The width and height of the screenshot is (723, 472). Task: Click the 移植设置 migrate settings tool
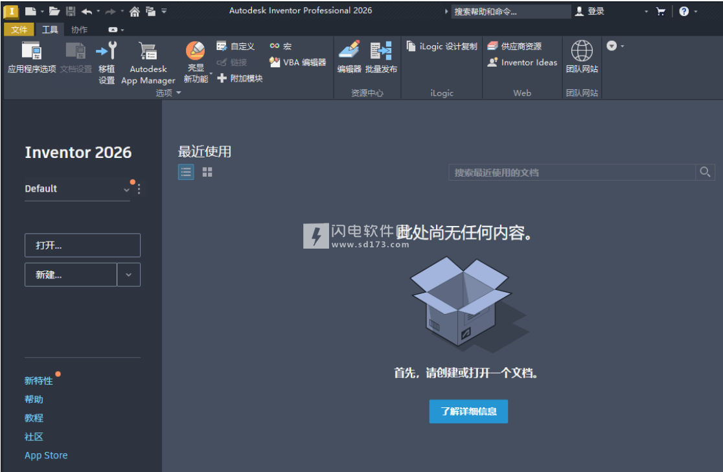[106, 63]
